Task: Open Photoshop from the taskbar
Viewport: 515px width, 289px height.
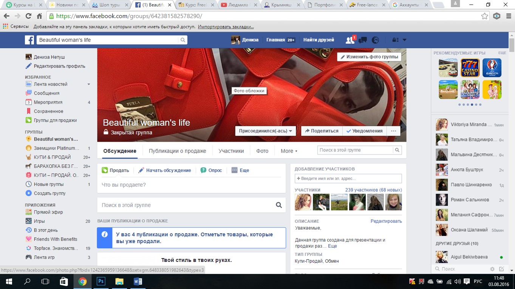Action: 101,281
